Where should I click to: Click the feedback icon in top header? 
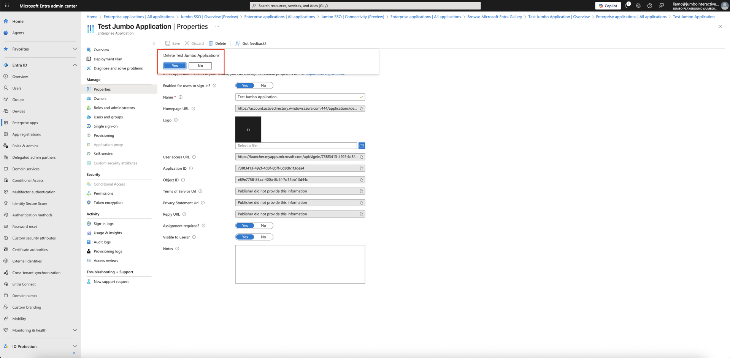(662, 6)
